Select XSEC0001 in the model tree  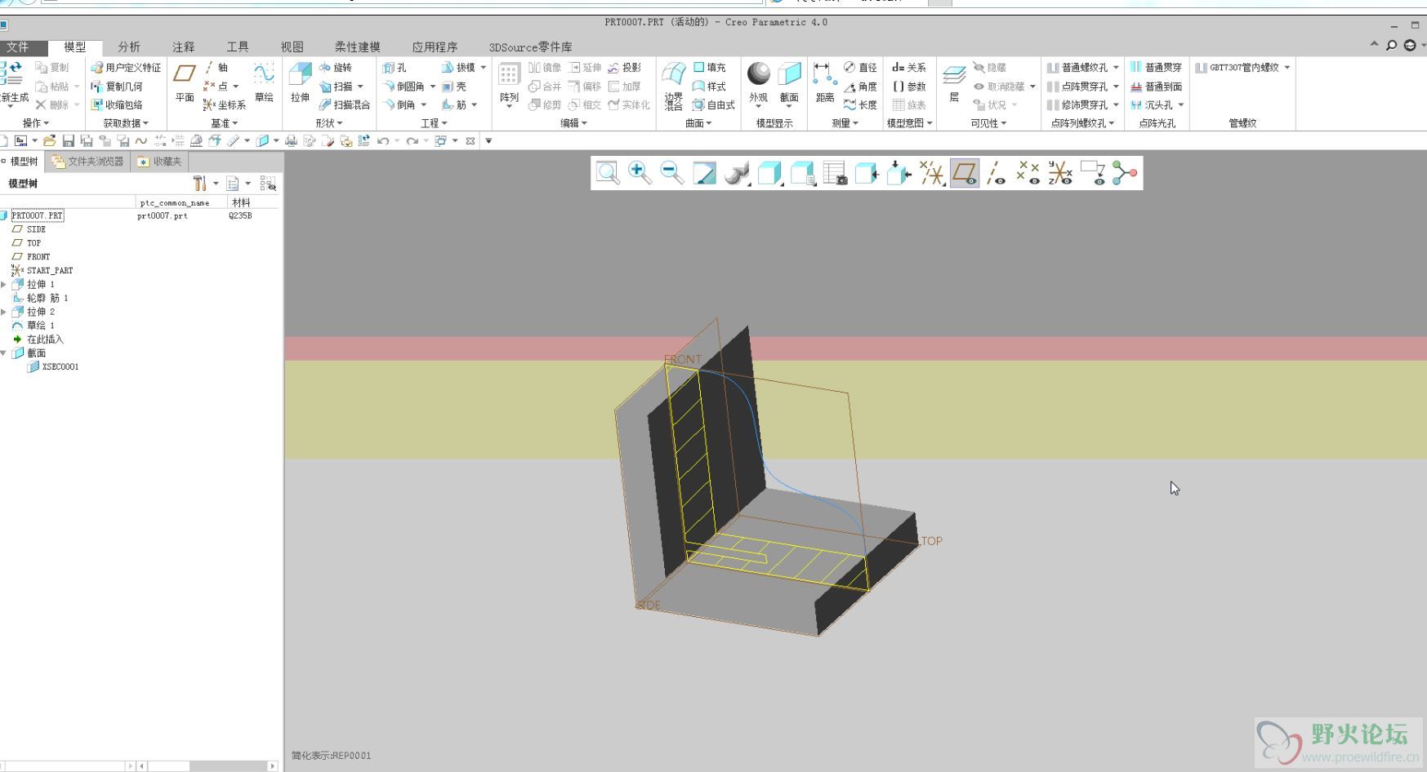[x=53, y=367]
